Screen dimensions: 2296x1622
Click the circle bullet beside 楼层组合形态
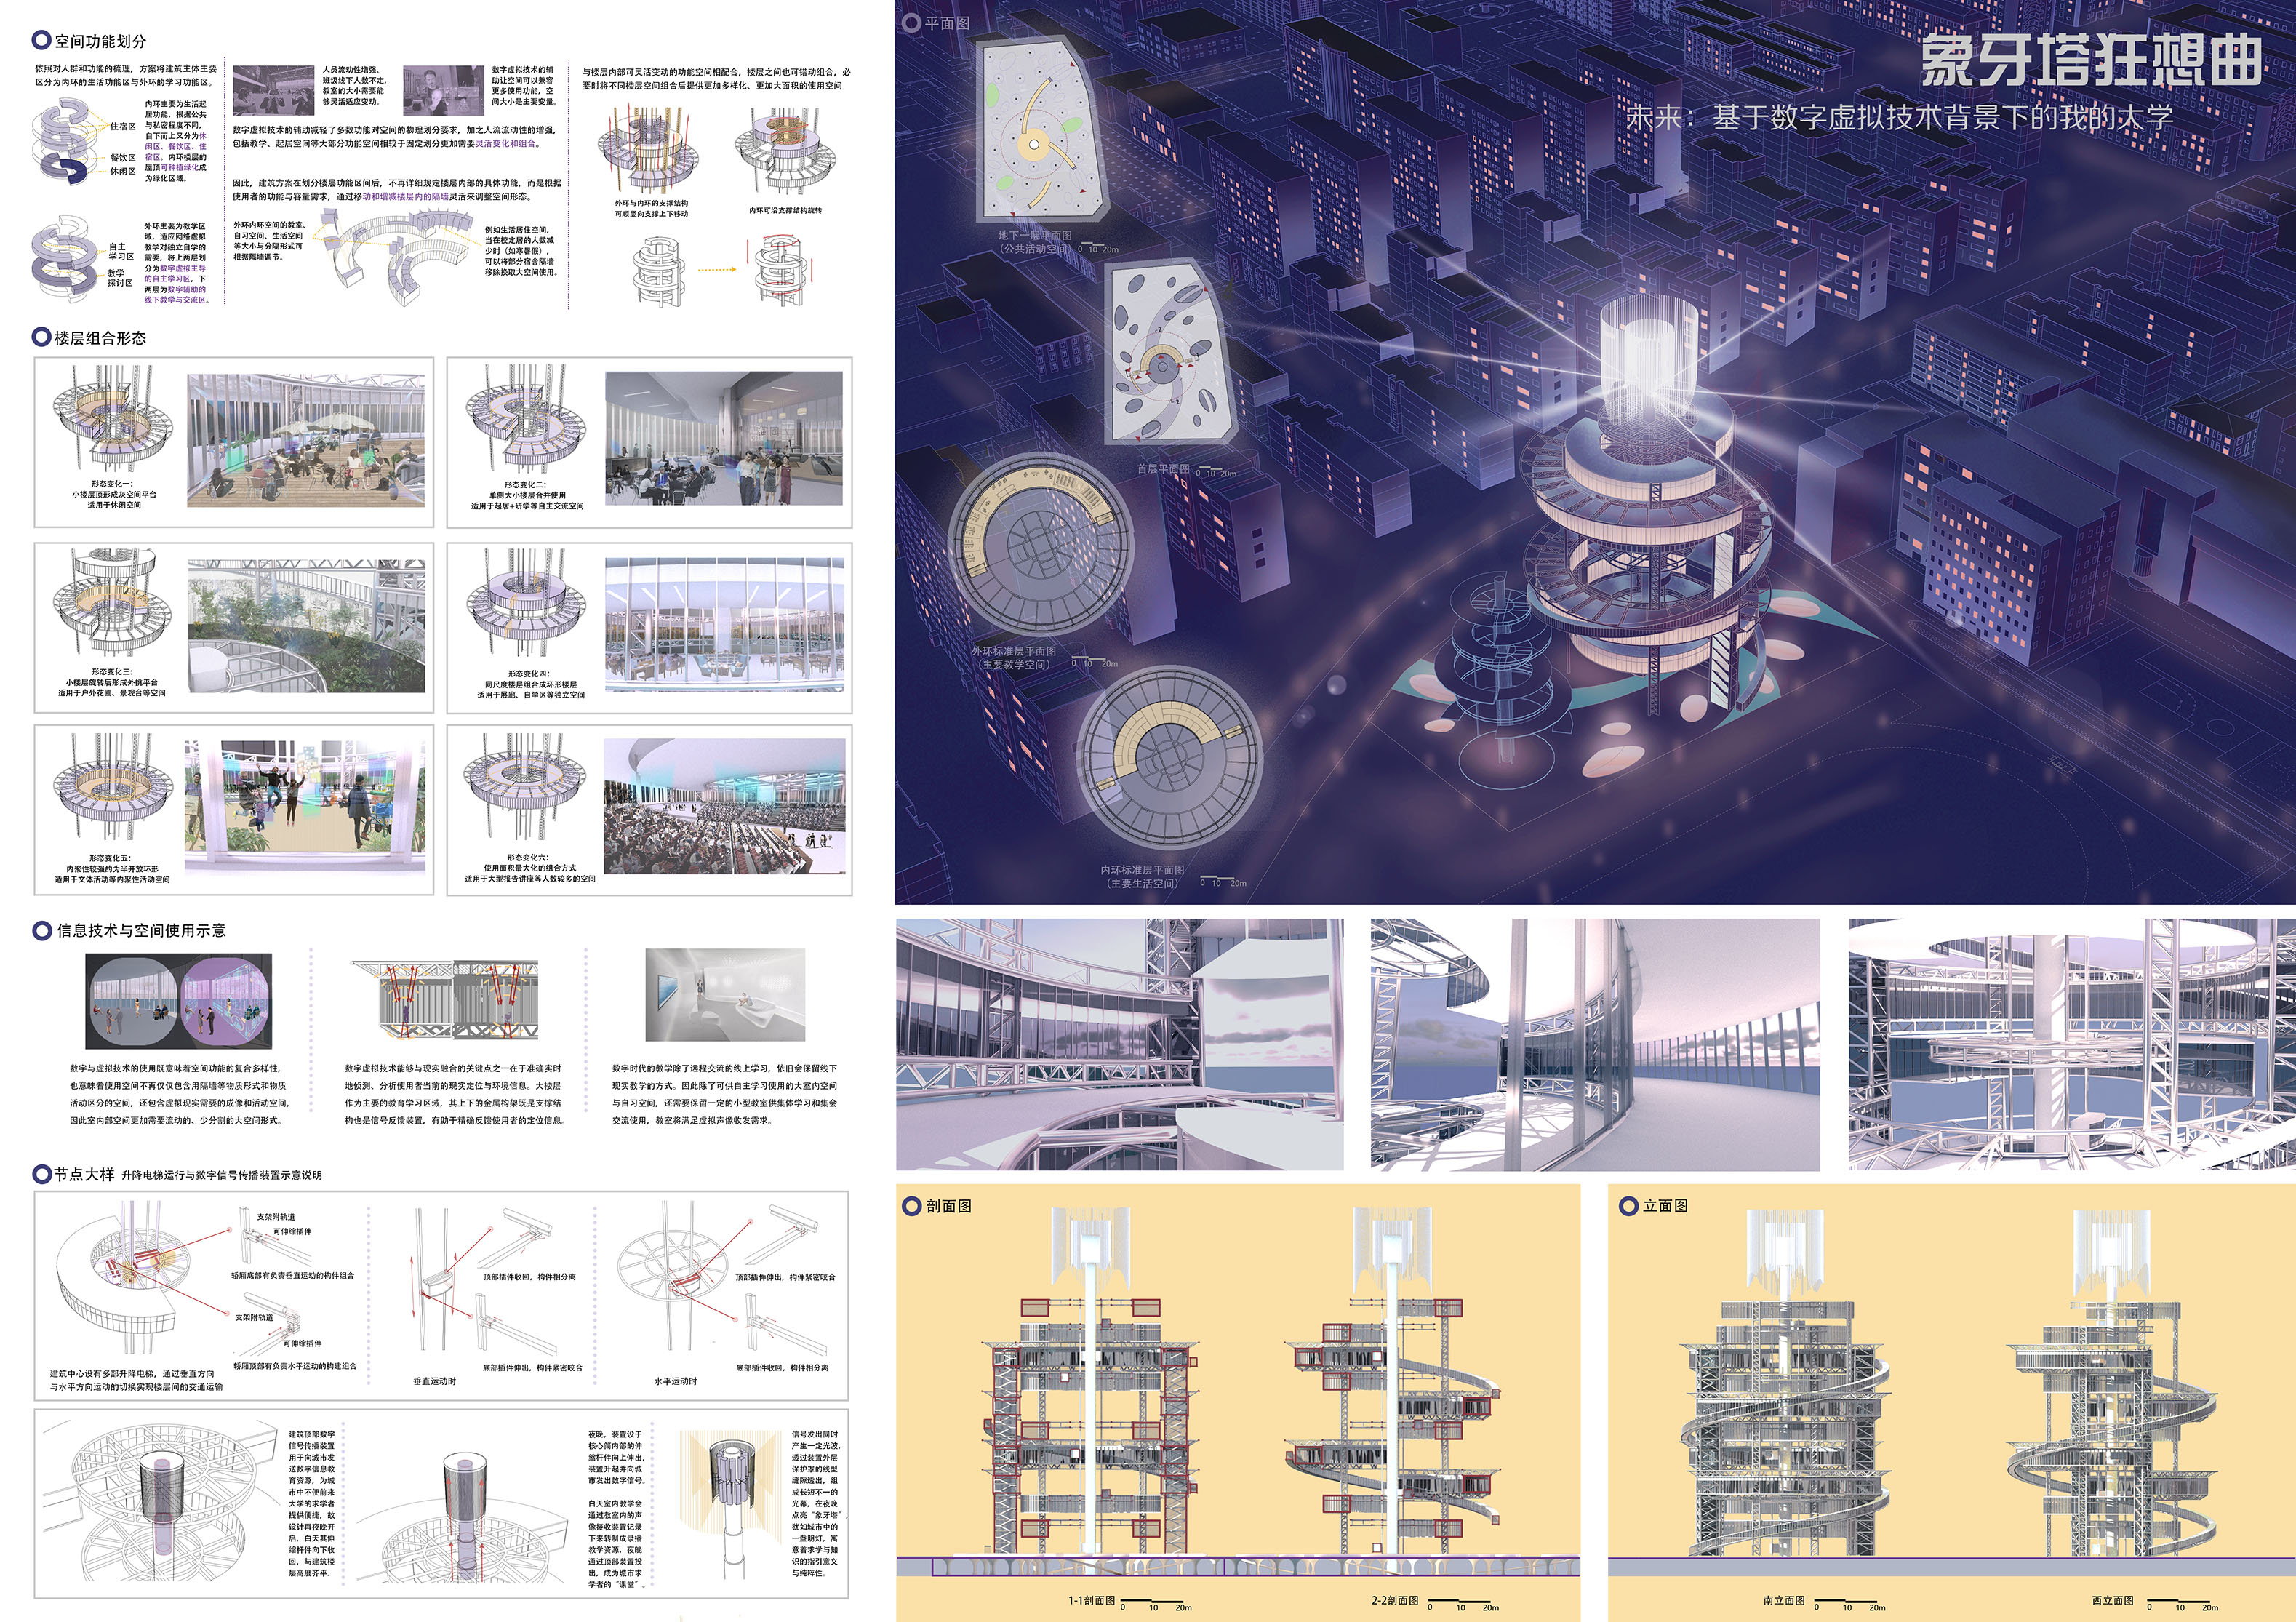pos(41,337)
